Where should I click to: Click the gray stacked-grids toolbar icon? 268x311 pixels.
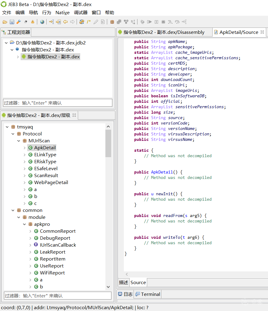point(119,22)
